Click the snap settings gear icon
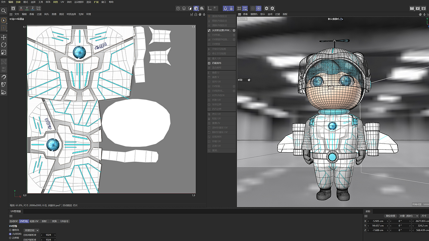This screenshot has width=429, height=241. click(x=232, y=8)
